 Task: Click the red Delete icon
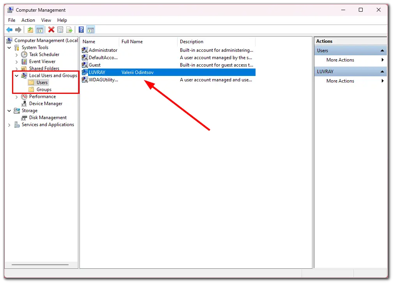(x=51, y=30)
